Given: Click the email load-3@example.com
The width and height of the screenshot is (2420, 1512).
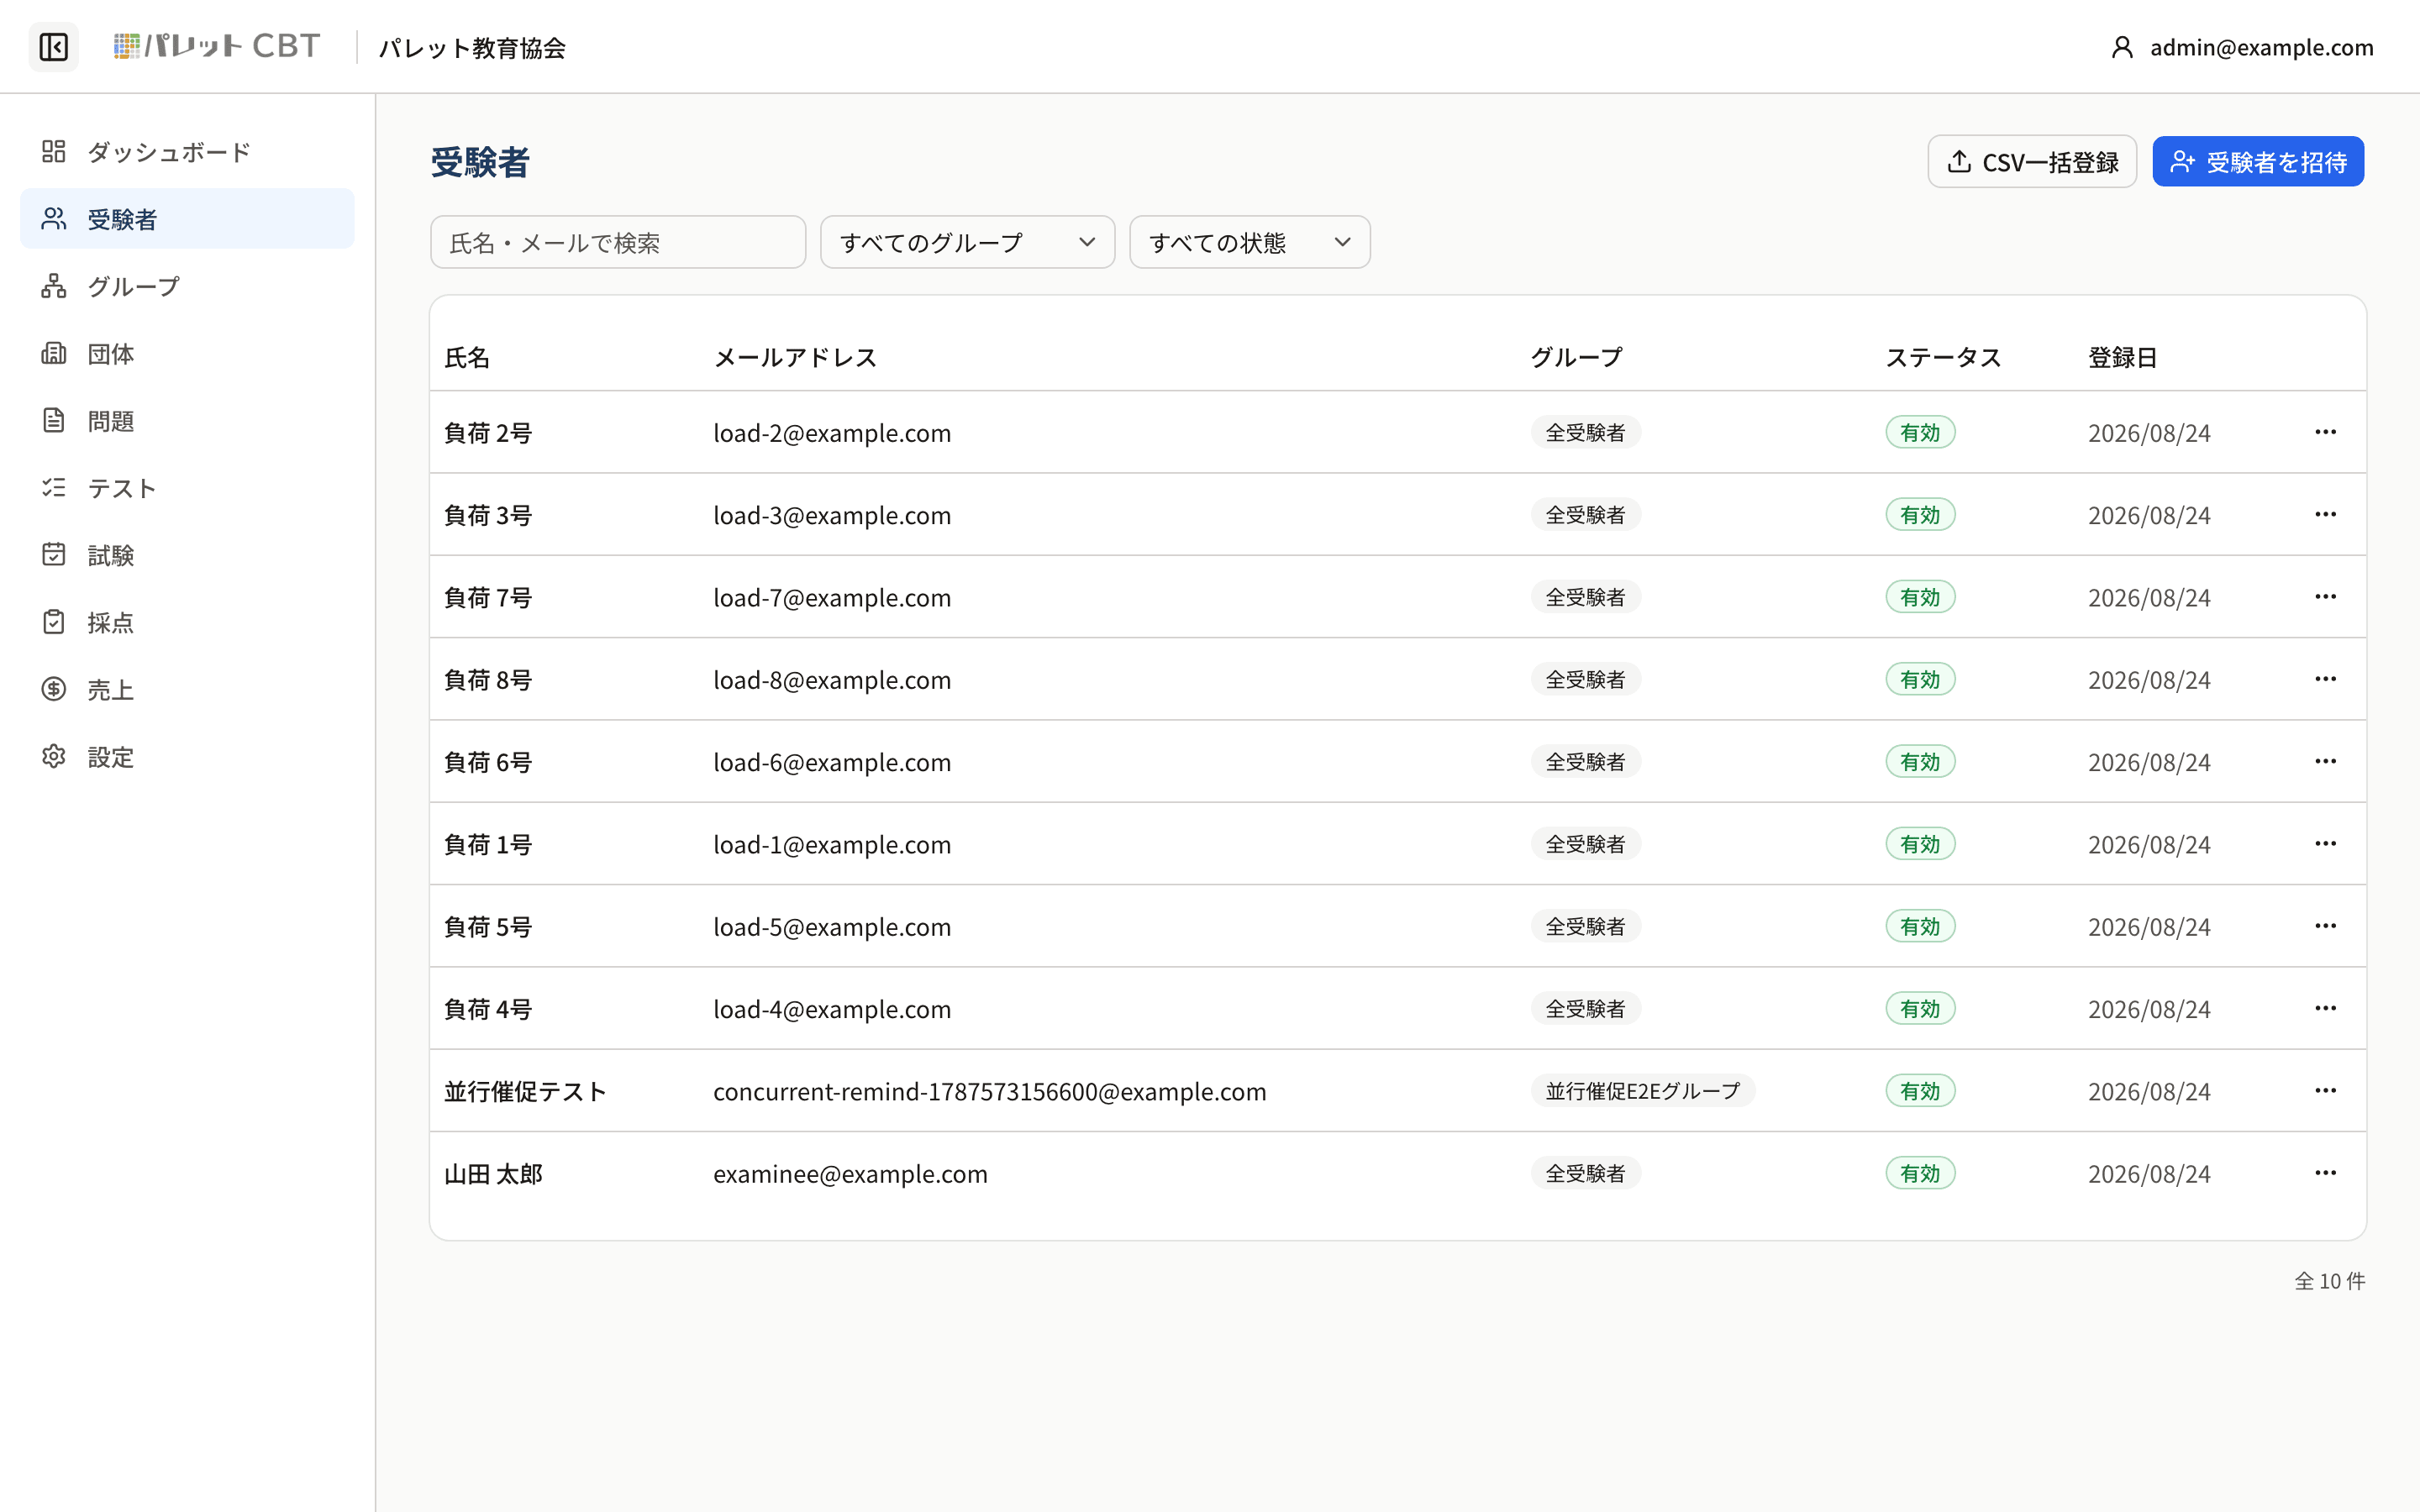Looking at the screenshot, I should coord(832,515).
